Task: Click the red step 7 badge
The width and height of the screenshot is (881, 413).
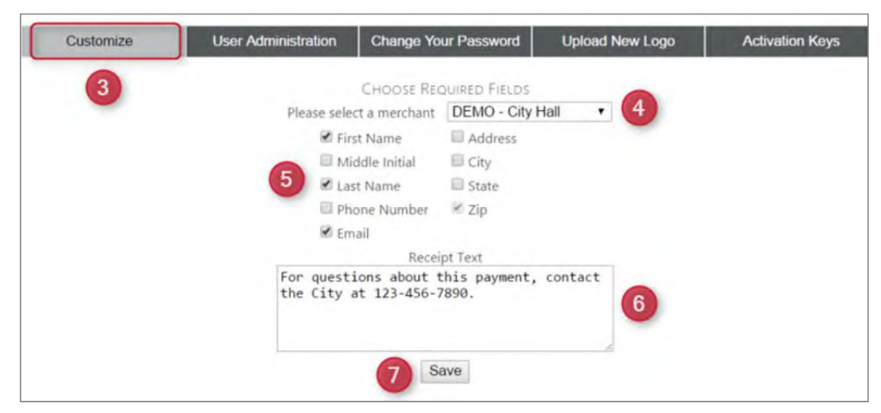Action: (x=393, y=374)
